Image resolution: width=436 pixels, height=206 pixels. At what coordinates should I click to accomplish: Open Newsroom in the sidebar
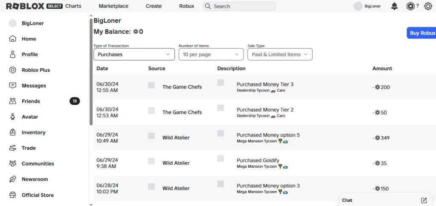pos(35,179)
